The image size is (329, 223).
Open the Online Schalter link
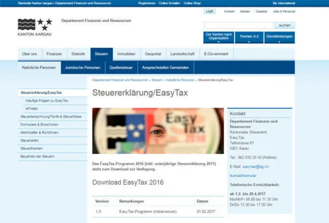(169, 3)
